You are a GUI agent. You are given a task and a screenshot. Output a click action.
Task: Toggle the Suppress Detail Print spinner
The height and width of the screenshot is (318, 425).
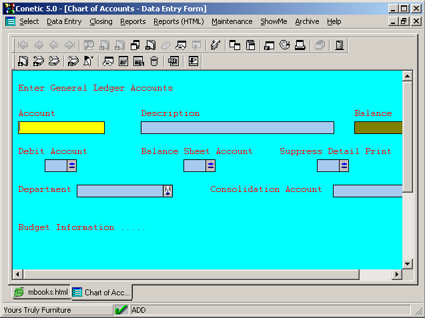point(344,165)
